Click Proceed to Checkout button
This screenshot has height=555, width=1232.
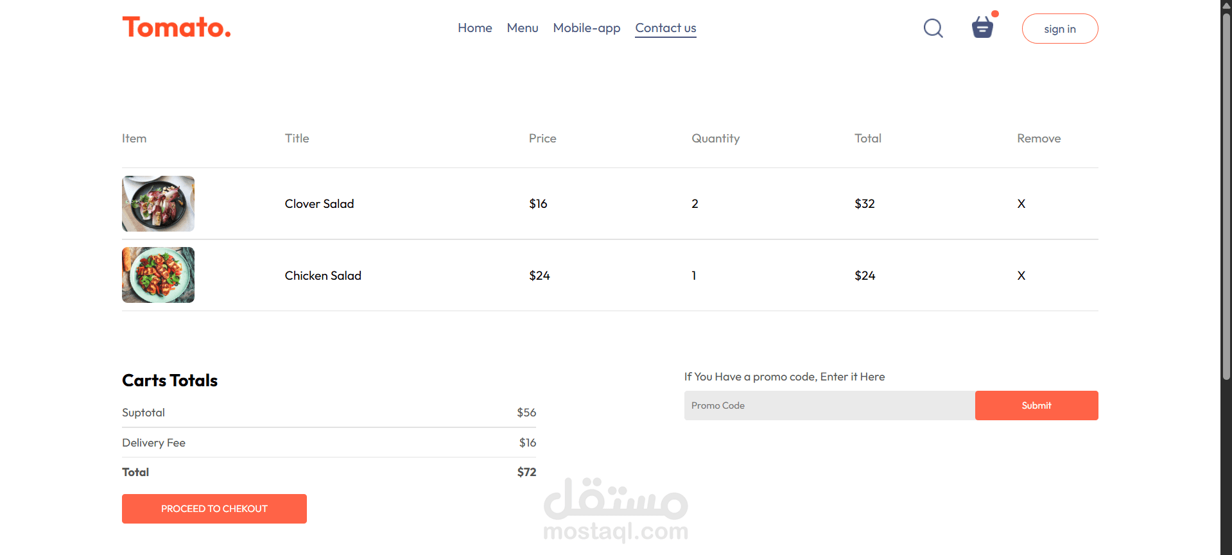[x=214, y=509]
